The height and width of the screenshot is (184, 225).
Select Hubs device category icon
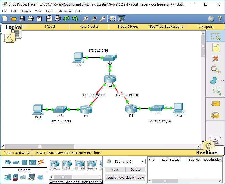coord(24,162)
